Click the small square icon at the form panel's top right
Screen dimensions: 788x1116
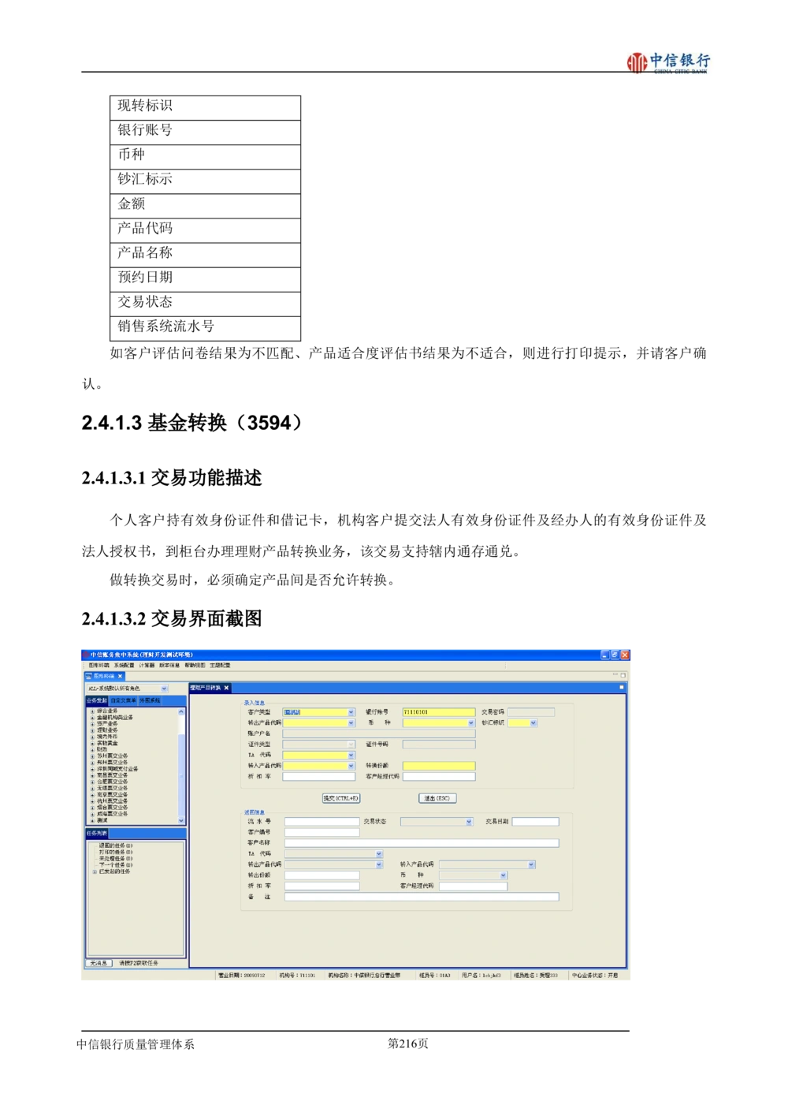(621, 688)
